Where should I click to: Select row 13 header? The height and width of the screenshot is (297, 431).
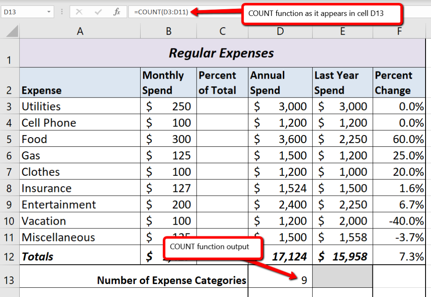(x=9, y=277)
